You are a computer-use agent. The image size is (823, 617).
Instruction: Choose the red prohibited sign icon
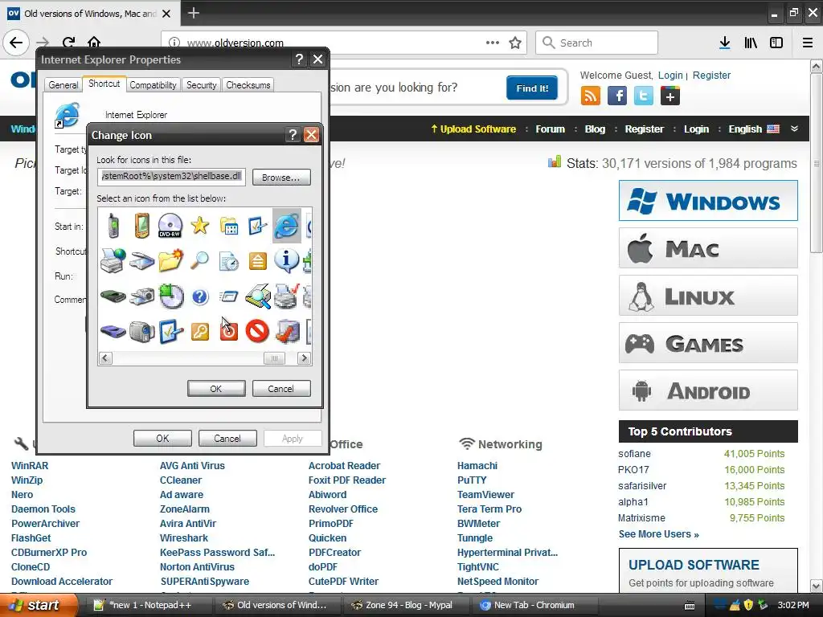[257, 332]
